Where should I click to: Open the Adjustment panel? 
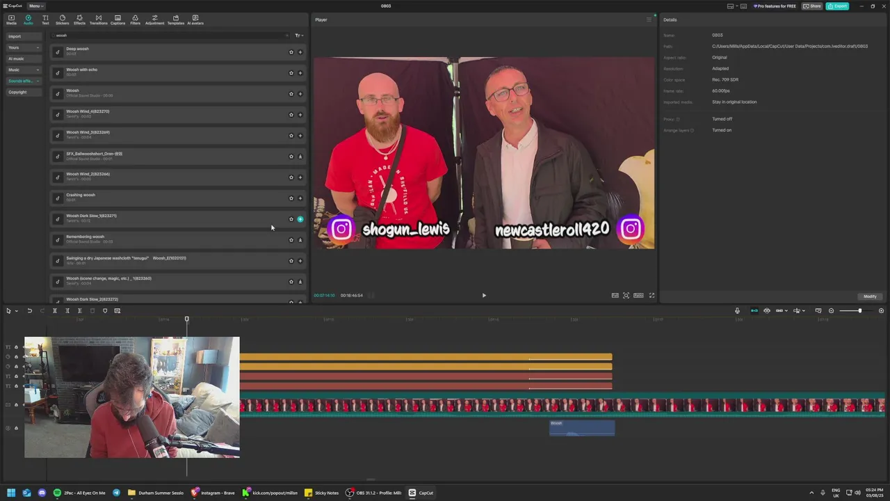(154, 19)
